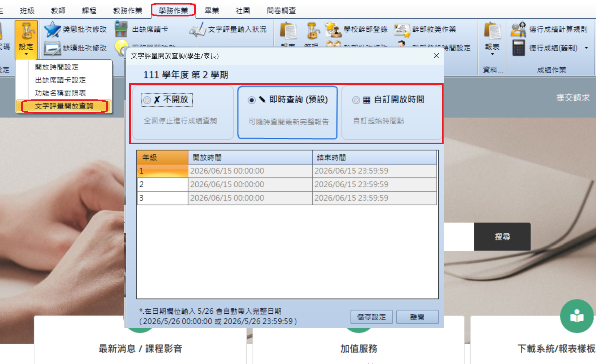This screenshot has height=364, width=596.
Task: Click the 離開 button
Action: click(x=417, y=317)
